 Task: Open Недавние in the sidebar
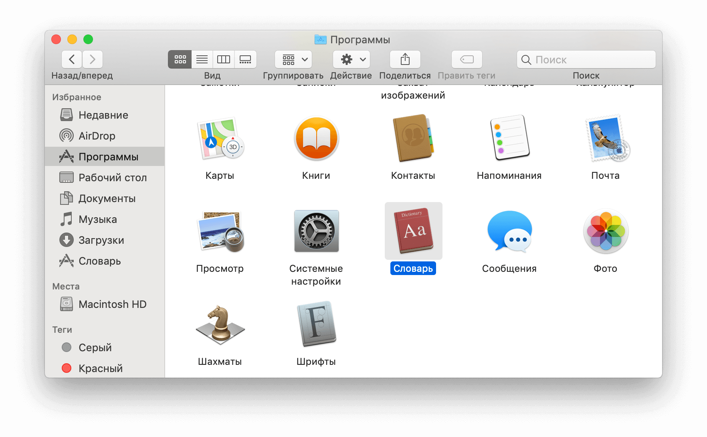pyautogui.click(x=105, y=115)
